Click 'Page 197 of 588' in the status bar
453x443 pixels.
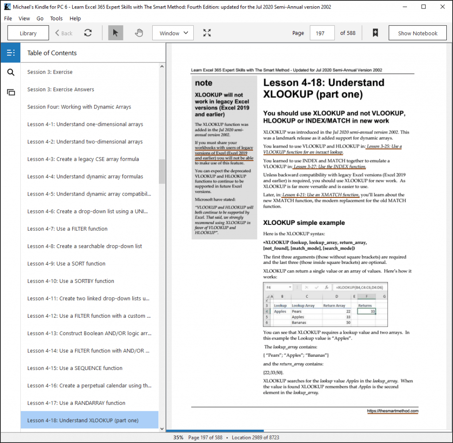pyautogui.click(x=205, y=438)
